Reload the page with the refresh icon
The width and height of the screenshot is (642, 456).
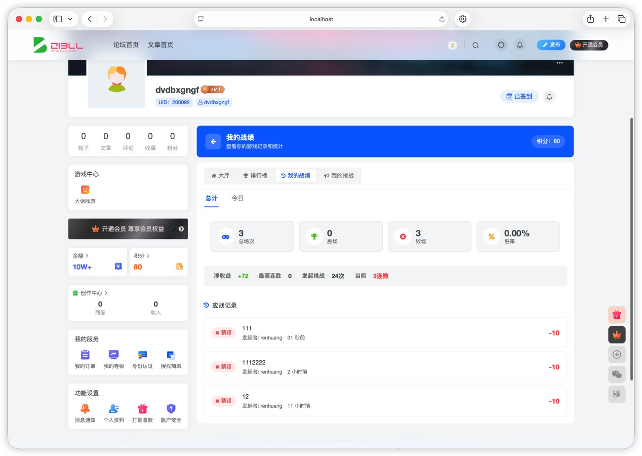(x=441, y=19)
